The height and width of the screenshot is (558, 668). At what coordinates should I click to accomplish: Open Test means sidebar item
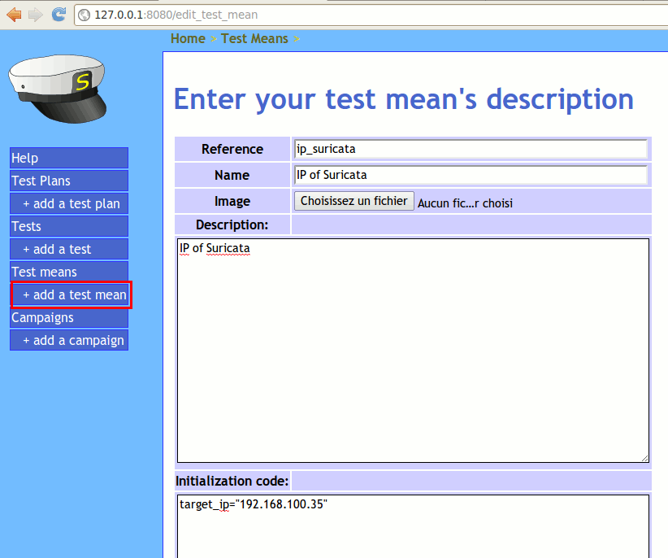tap(69, 272)
